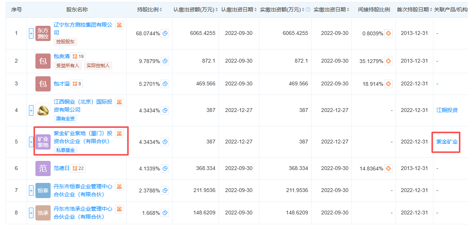The height and width of the screenshot is (233, 468).
Task: Click the help icon beside 实缴出资额(万元) header
Action: click(308, 9)
